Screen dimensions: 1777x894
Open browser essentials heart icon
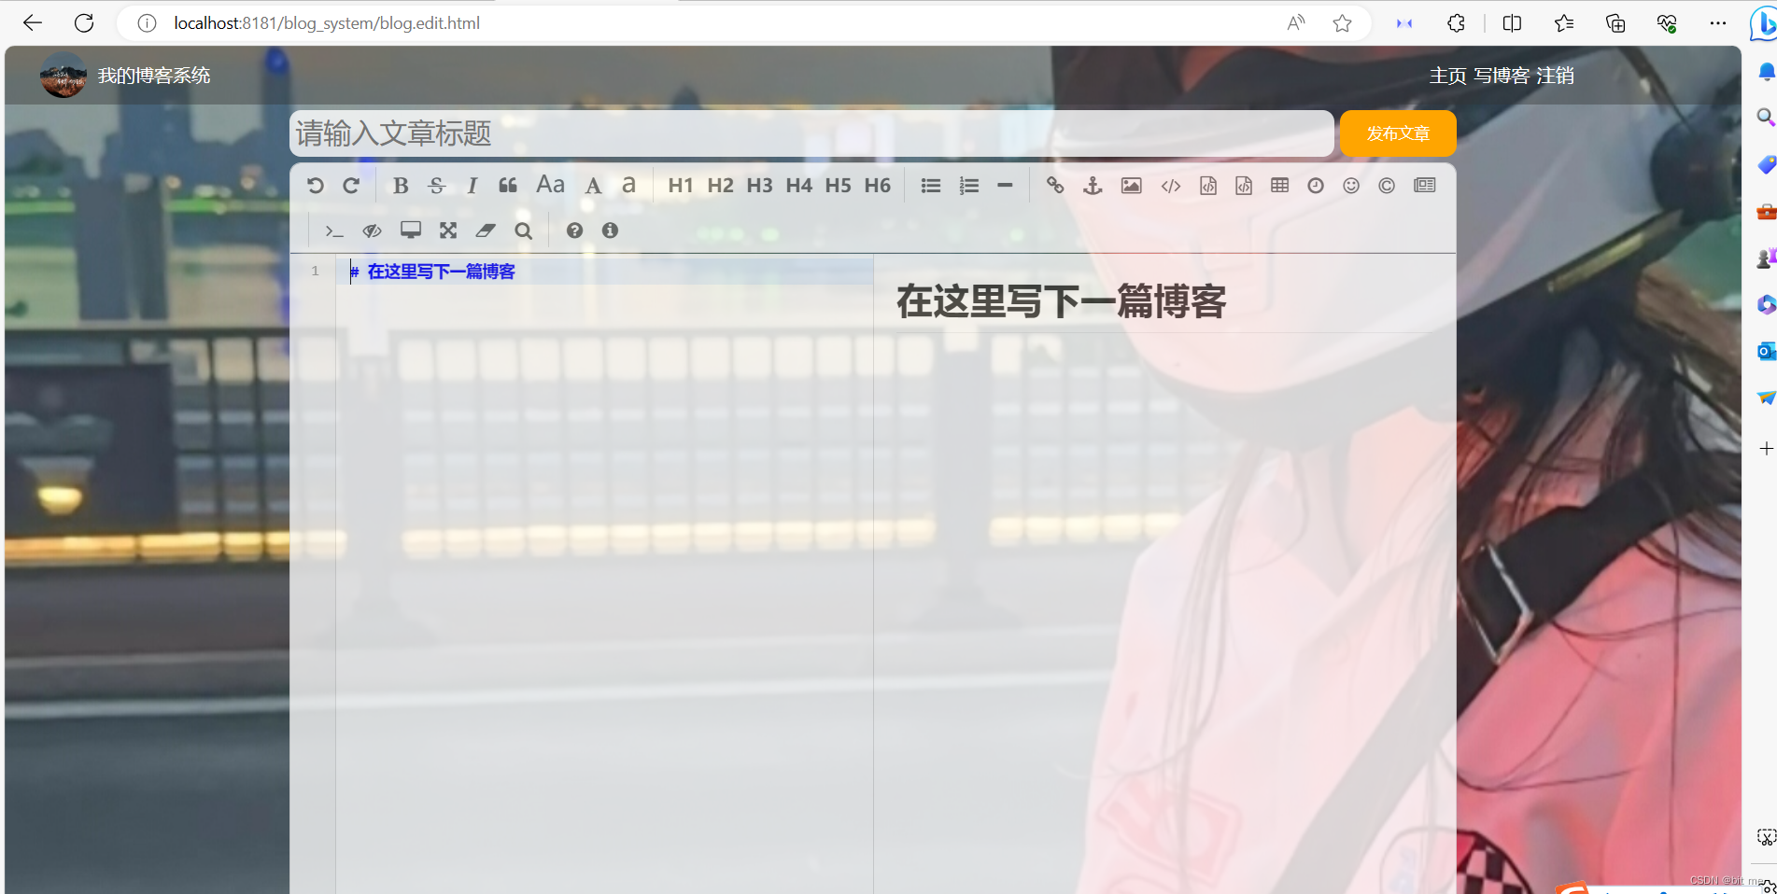pos(1667,23)
